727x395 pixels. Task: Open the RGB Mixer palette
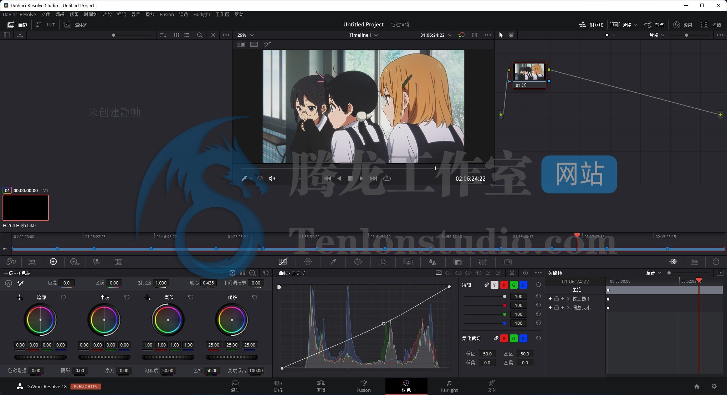coord(96,262)
